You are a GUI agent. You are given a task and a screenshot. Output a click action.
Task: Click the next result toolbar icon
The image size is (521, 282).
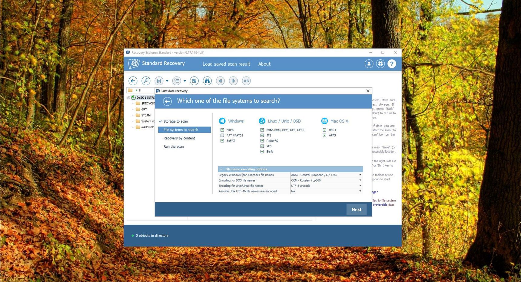pyautogui.click(x=233, y=81)
